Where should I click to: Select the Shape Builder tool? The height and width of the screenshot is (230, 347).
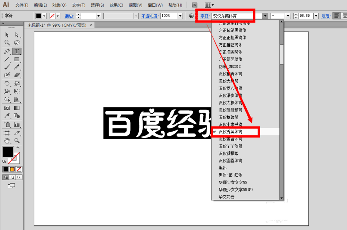7,99
